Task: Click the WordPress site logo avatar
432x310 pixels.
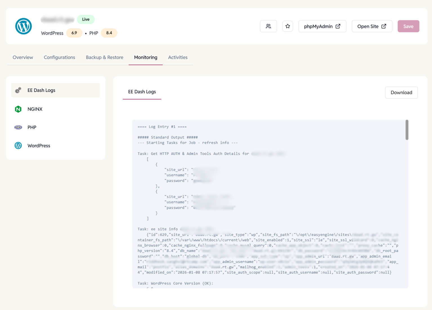Action: point(23,26)
